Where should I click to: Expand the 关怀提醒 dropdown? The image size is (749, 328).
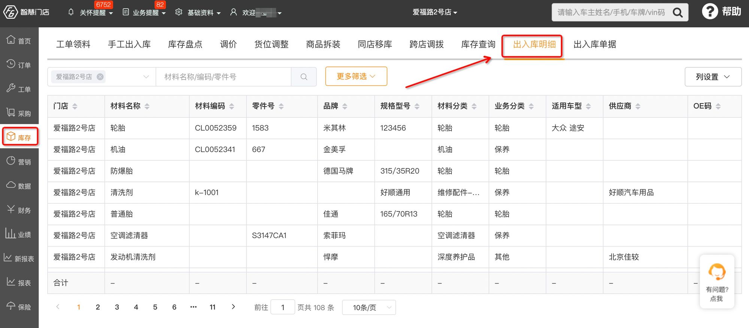click(x=91, y=12)
